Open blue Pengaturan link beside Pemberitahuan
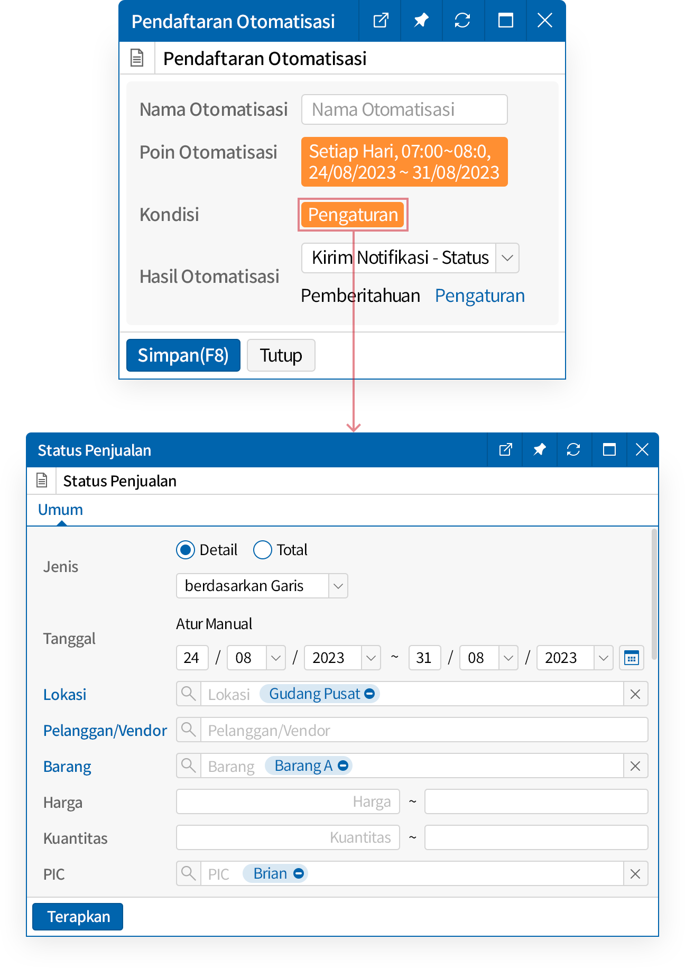 click(479, 296)
